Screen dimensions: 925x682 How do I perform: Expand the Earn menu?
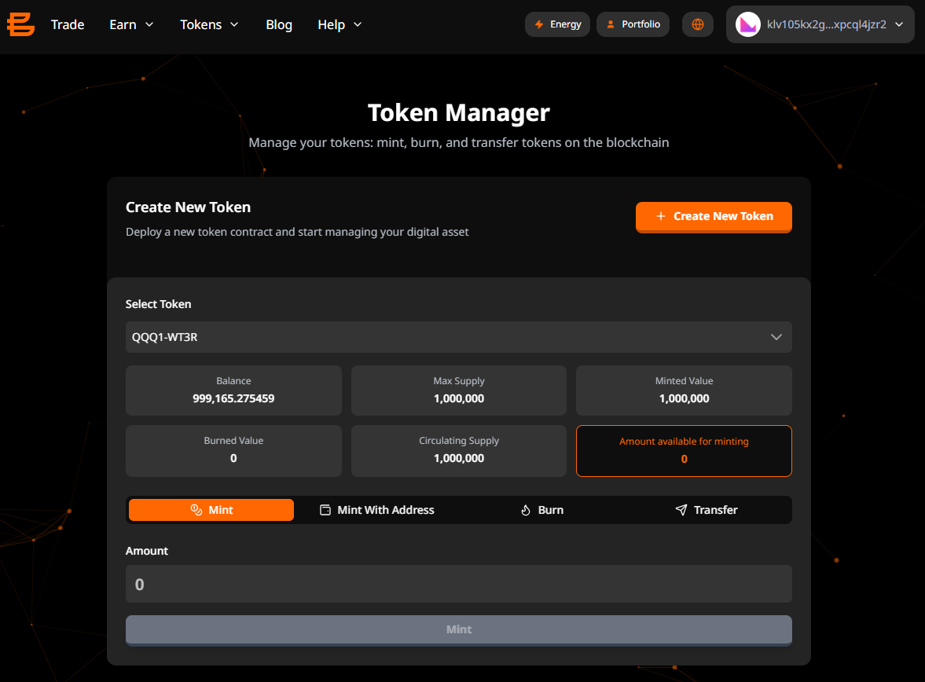point(131,24)
